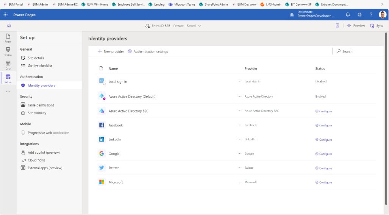This screenshot has width=389, height=215.
Task: Configure the Twitter provider
Action: [323, 168]
